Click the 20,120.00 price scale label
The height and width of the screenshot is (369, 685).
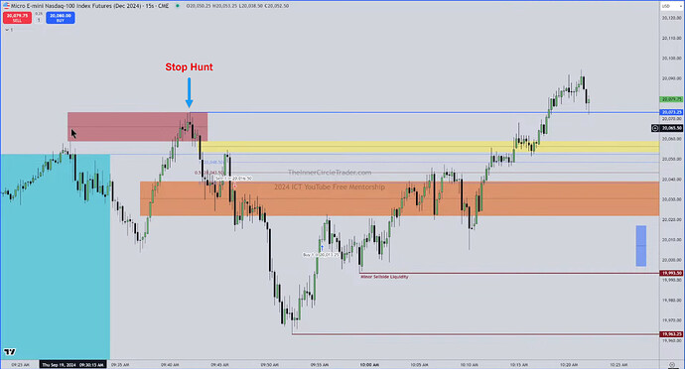[671, 18]
